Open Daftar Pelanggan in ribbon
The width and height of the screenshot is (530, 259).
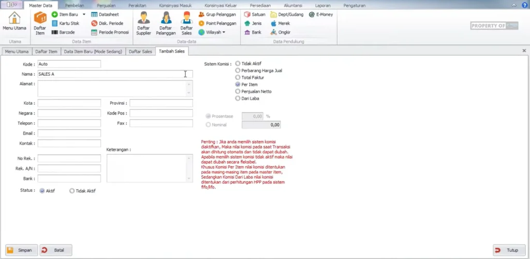click(166, 23)
